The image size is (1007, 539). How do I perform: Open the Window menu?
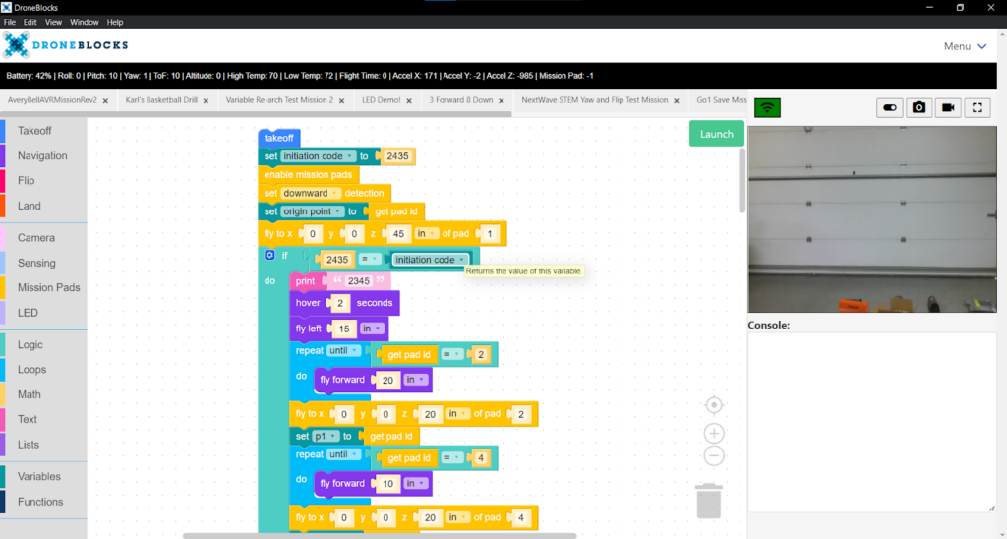[85, 22]
